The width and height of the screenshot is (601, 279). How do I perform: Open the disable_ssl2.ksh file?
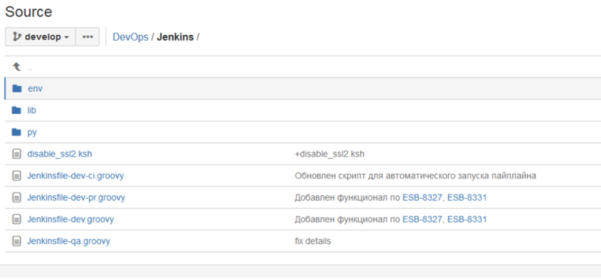click(60, 154)
